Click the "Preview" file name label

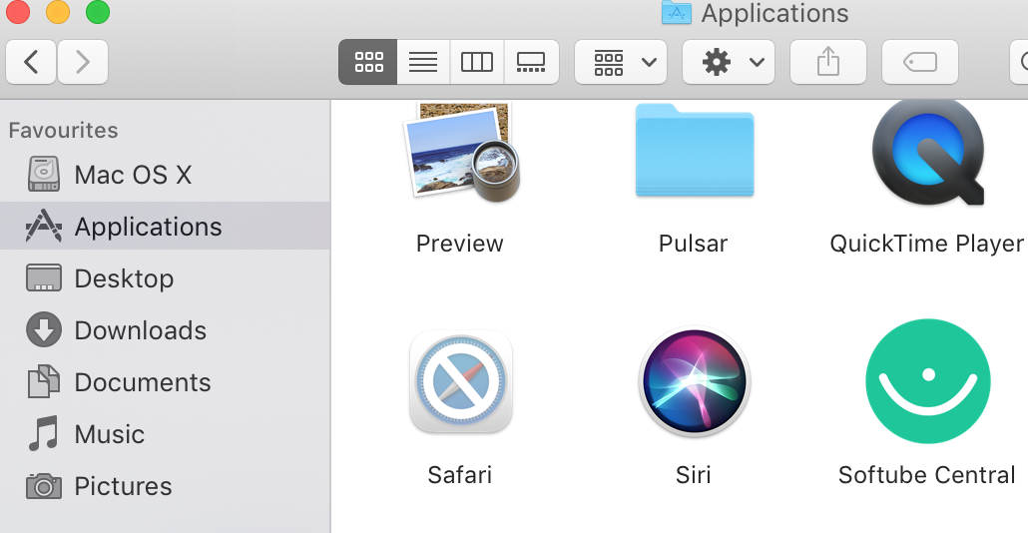pyautogui.click(x=459, y=244)
